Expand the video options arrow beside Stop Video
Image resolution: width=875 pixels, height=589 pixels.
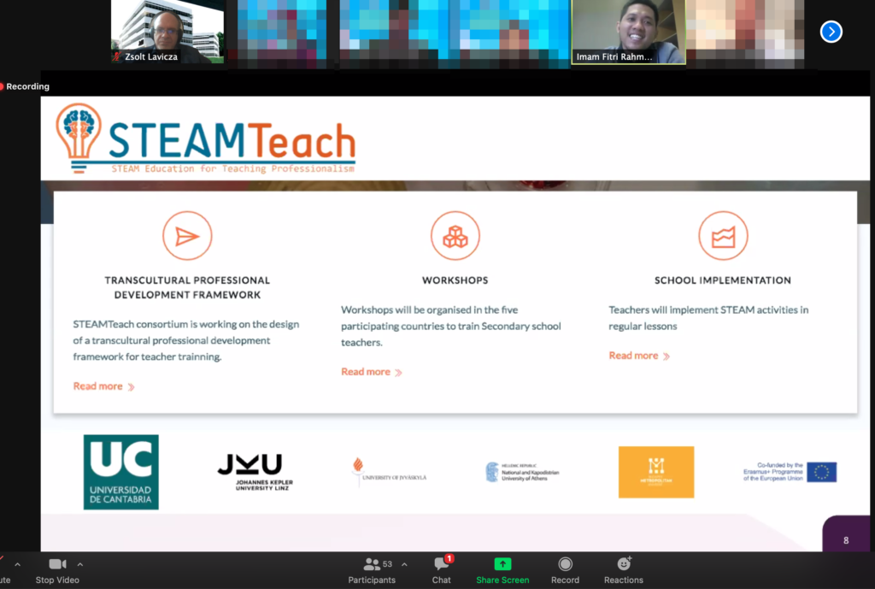pyautogui.click(x=80, y=564)
